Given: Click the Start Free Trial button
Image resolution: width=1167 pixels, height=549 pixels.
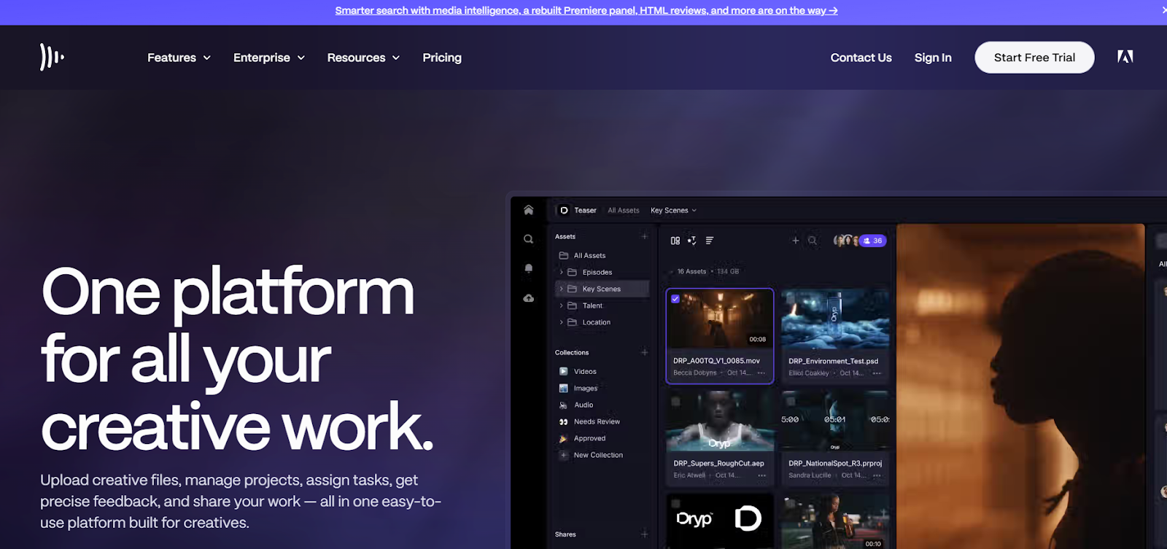Looking at the screenshot, I should (x=1034, y=58).
